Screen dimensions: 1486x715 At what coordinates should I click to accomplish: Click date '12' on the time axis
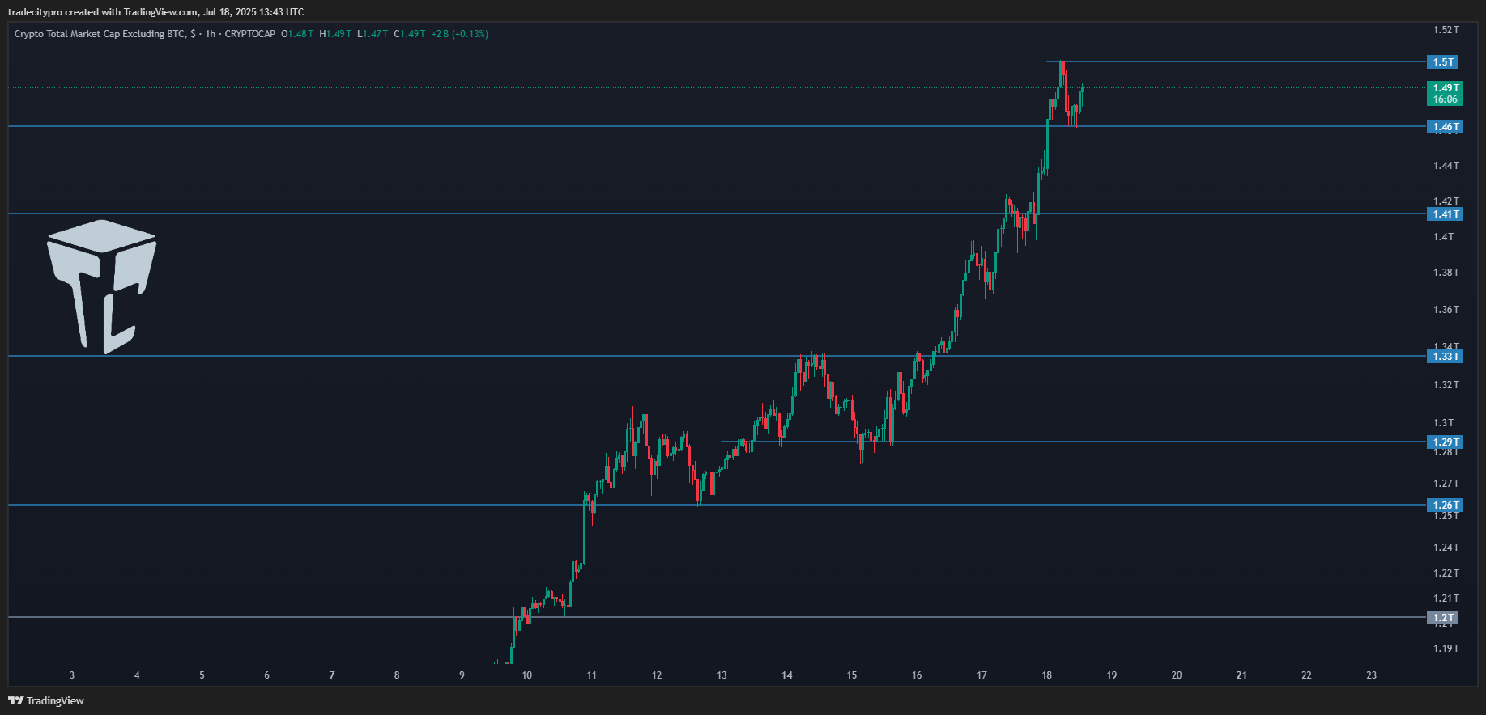(657, 675)
